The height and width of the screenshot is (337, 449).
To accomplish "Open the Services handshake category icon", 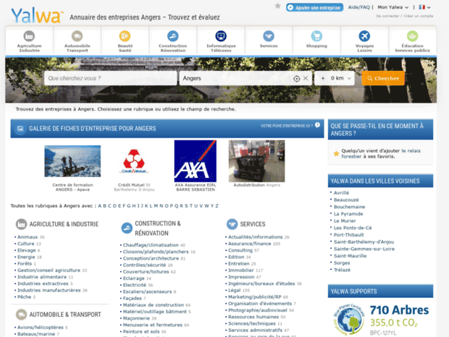I will 269,36.
